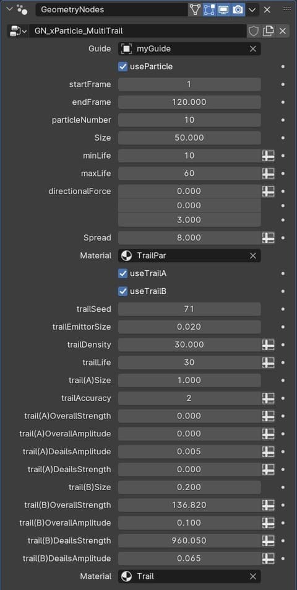Remove the TrailPar material assignment
The width and height of the screenshot is (297, 590).
click(x=253, y=256)
